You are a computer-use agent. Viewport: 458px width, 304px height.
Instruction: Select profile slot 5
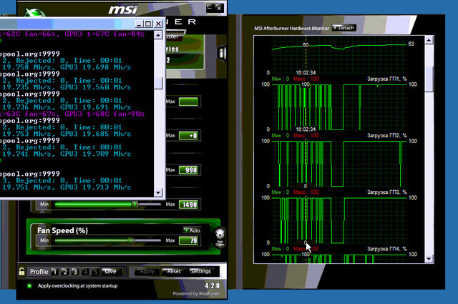95,272
